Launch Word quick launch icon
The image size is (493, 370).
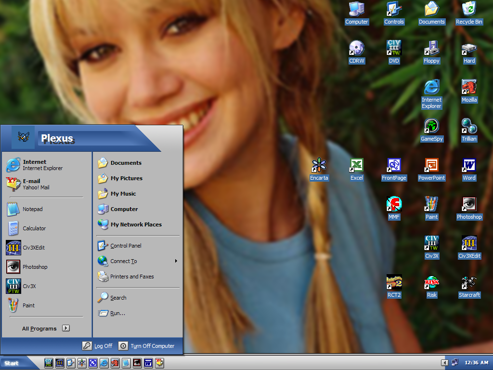[148, 363]
